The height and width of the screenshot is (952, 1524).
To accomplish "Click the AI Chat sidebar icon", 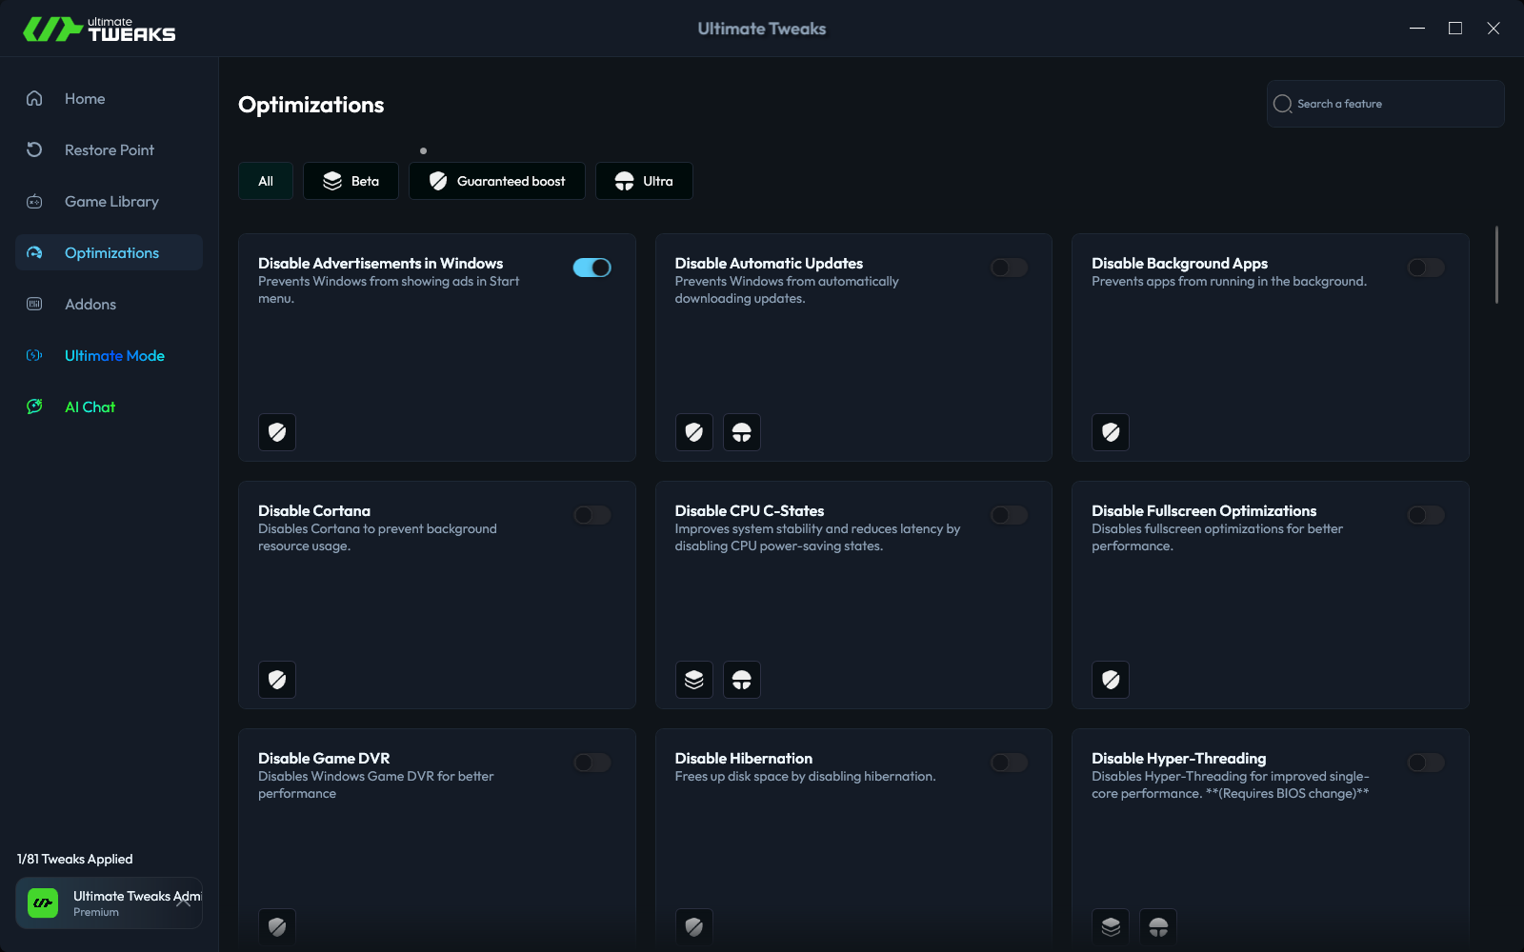I will [x=34, y=407].
